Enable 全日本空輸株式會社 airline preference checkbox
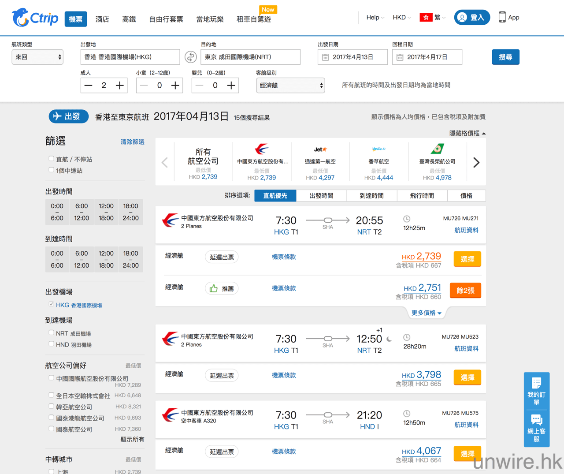Screen dimensions: 564x474 point(52,395)
